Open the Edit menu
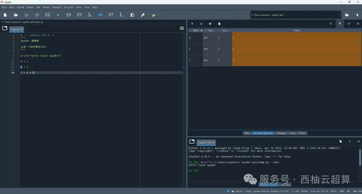Image resolution: width=362 pixels, height=194 pixels. tap(12, 7)
